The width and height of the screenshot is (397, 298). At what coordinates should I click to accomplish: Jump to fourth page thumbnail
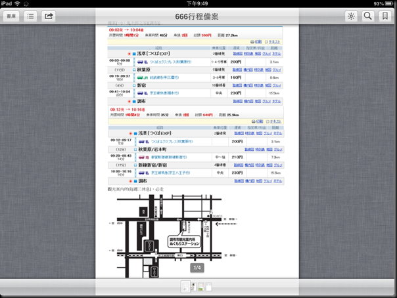[208, 287]
